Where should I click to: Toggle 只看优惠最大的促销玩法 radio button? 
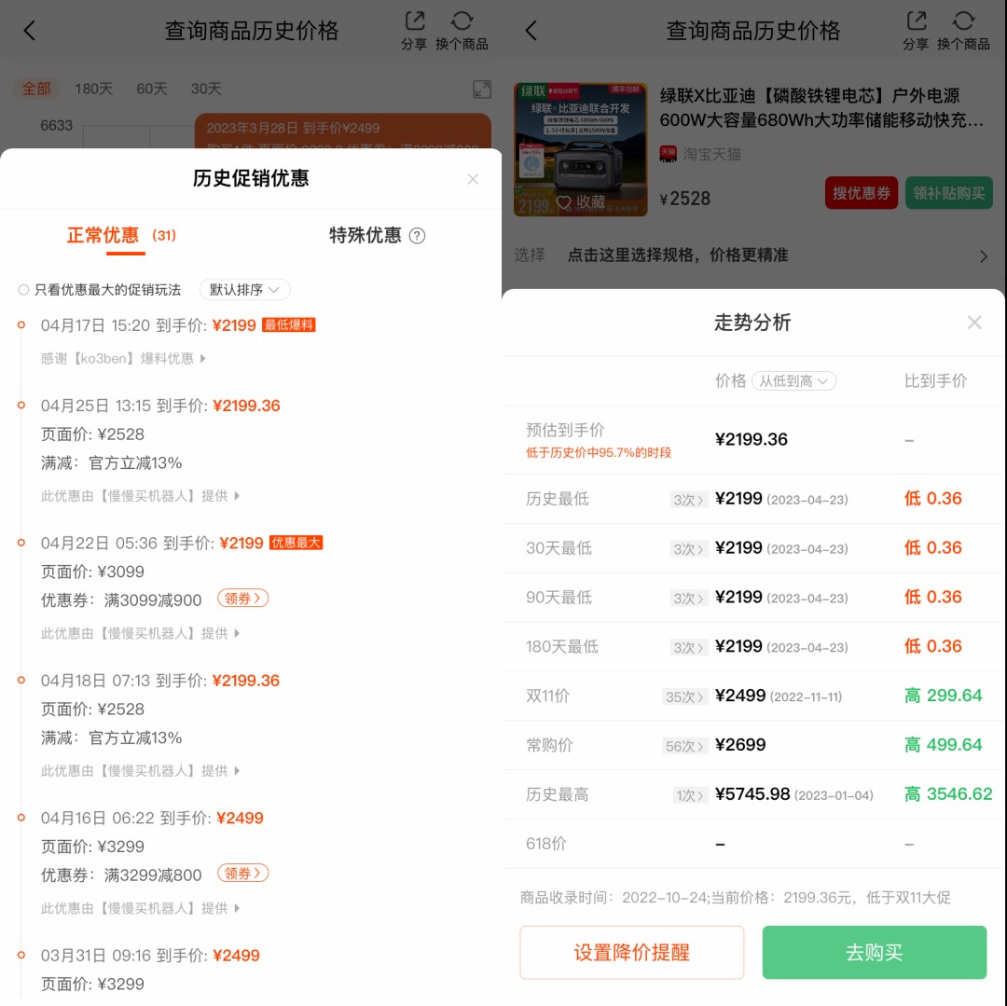coord(23,290)
